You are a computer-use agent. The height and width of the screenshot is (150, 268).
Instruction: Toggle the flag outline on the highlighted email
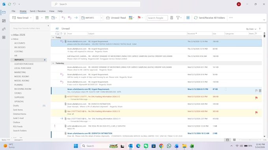[257, 91]
